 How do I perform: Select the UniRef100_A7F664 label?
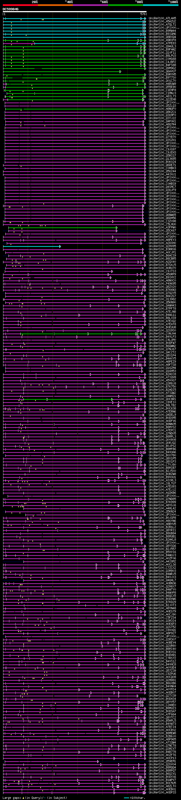(162, 714)
